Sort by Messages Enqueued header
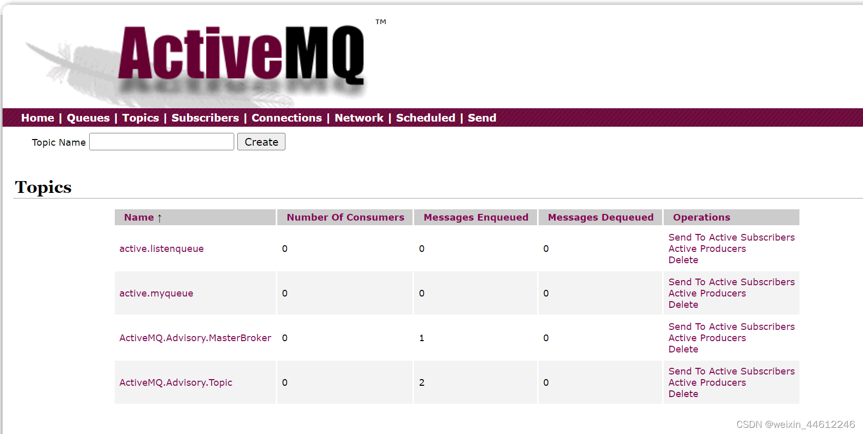The height and width of the screenshot is (434, 863). coord(476,218)
